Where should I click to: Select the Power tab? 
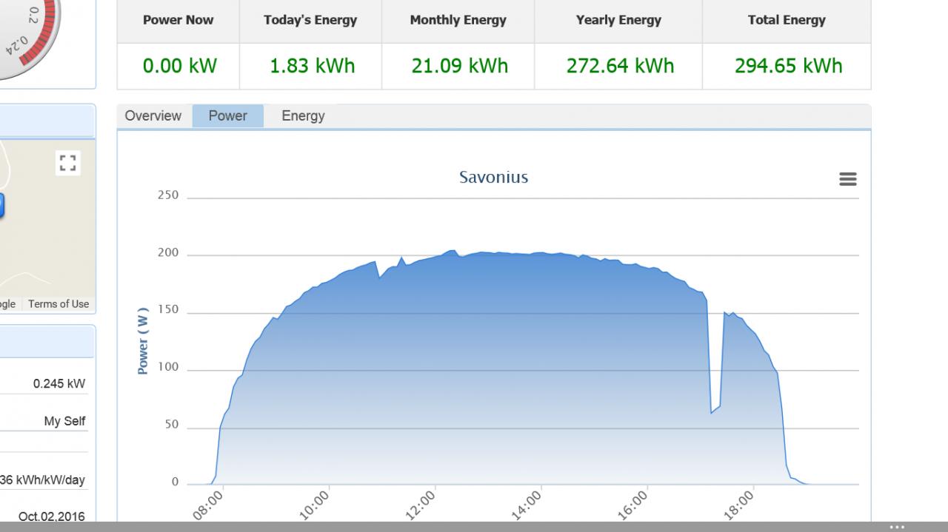[228, 116]
